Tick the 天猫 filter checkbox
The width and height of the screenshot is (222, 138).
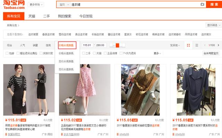pos(94,53)
